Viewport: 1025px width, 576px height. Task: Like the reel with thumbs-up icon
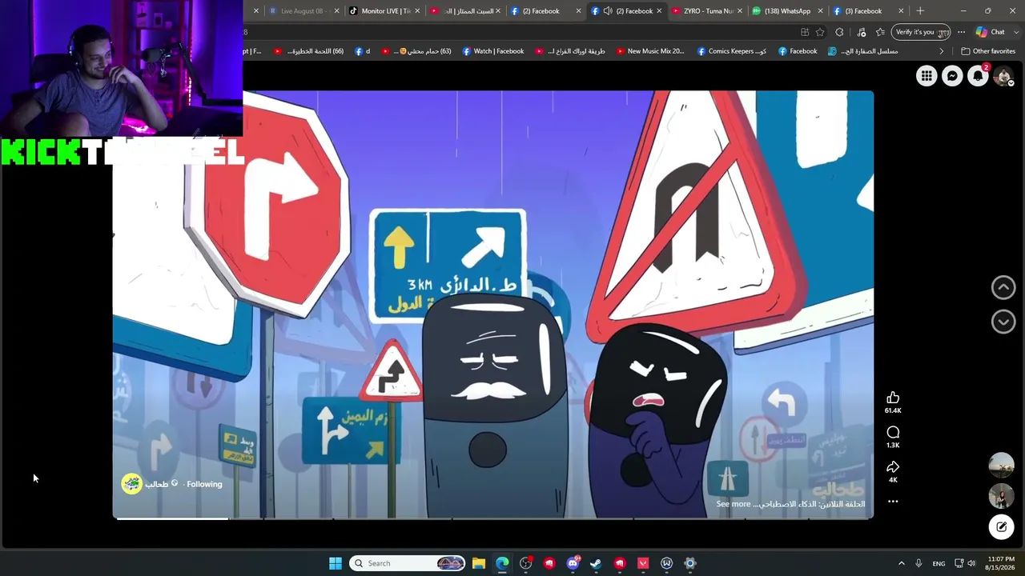893,398
